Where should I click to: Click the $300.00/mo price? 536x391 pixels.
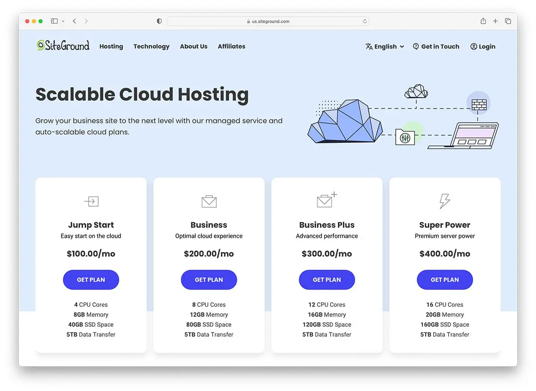(x=327, y=254)
